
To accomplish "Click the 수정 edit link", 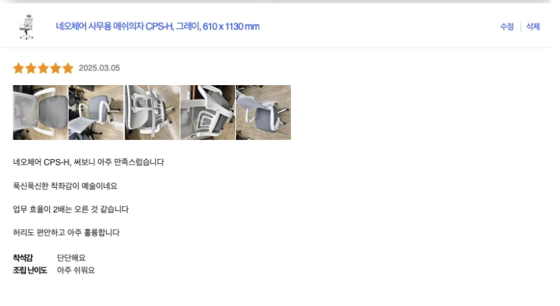I will click(x=506, y=27).
